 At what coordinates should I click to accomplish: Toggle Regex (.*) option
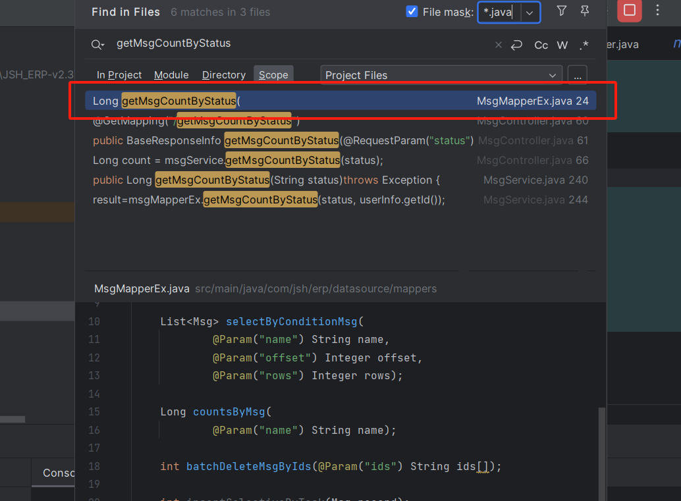click(x=584, y=45)
